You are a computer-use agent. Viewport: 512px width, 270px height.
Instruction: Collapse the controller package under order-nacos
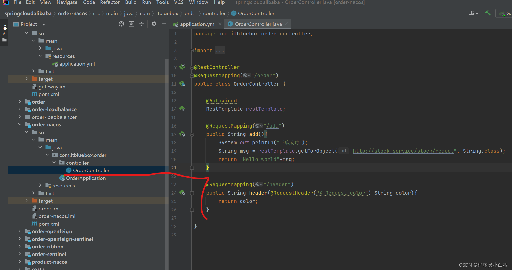(54, 163)
